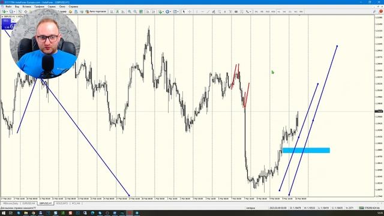Open the Справка menu
Viewport: 384px width, 216px height.
73,7
